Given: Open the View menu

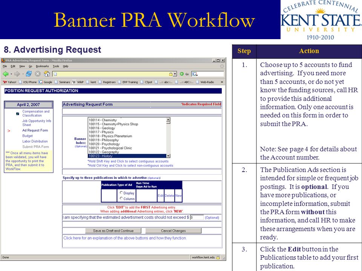Looking at the screenshot, I should point(22,66).
